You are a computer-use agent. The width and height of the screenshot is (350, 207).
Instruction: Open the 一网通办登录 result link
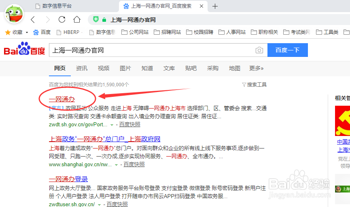click(68, 179)
